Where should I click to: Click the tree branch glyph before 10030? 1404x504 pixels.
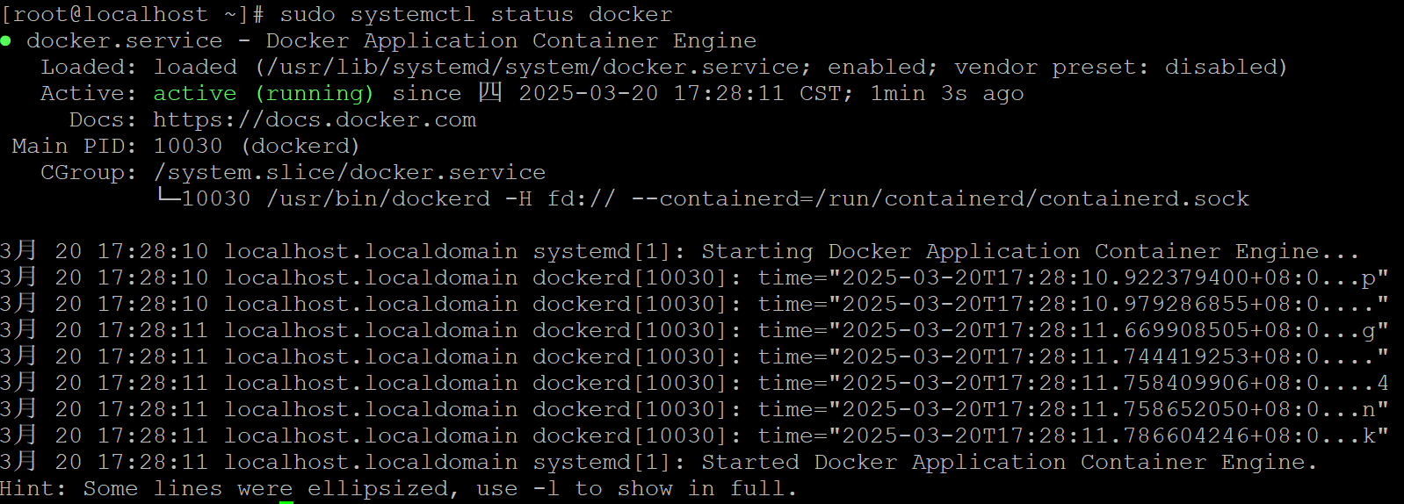(167, 198)
